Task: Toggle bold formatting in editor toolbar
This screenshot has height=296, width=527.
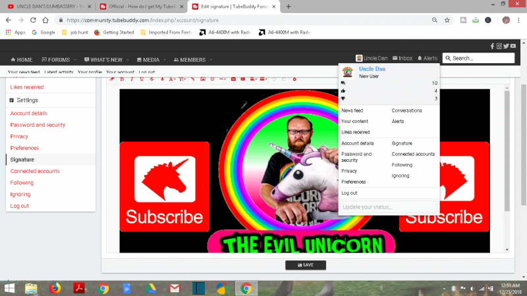Action: (123, 79)
